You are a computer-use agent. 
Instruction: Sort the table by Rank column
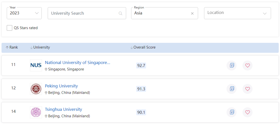click(12, 48)
